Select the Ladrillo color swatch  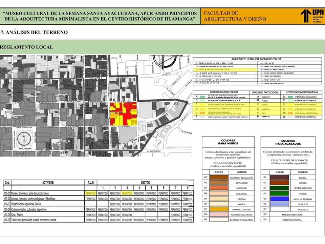[x=219, y=188]
